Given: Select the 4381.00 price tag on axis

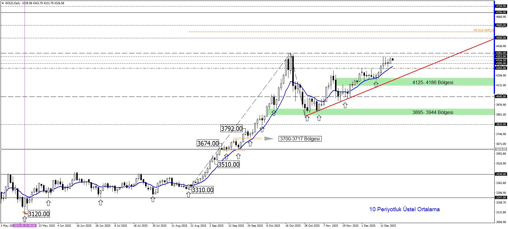Looking at the screenshot, I should coord(501,53).
